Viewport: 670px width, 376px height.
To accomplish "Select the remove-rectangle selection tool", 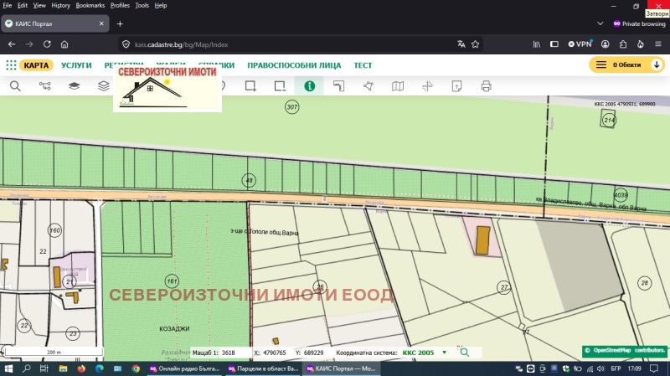I will click(x=280, y=86).
